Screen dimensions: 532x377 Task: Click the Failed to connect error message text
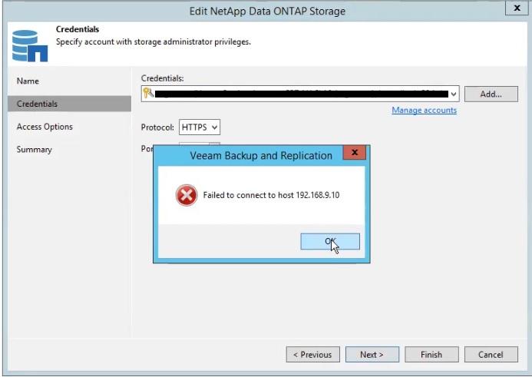coord(271,196)
